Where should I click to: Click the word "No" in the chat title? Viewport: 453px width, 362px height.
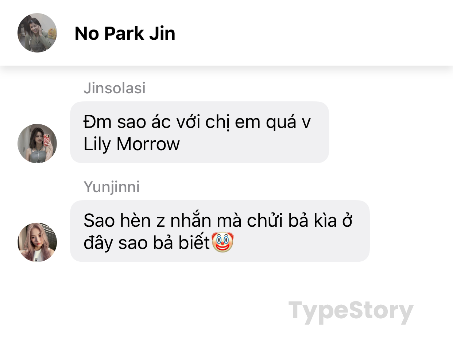pos(87,34)
